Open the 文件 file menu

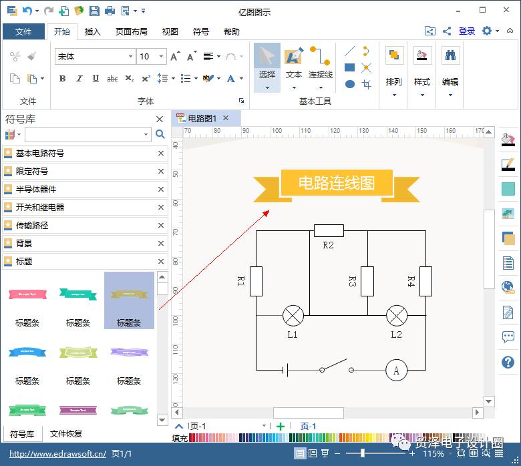click(x=23, y=32)
